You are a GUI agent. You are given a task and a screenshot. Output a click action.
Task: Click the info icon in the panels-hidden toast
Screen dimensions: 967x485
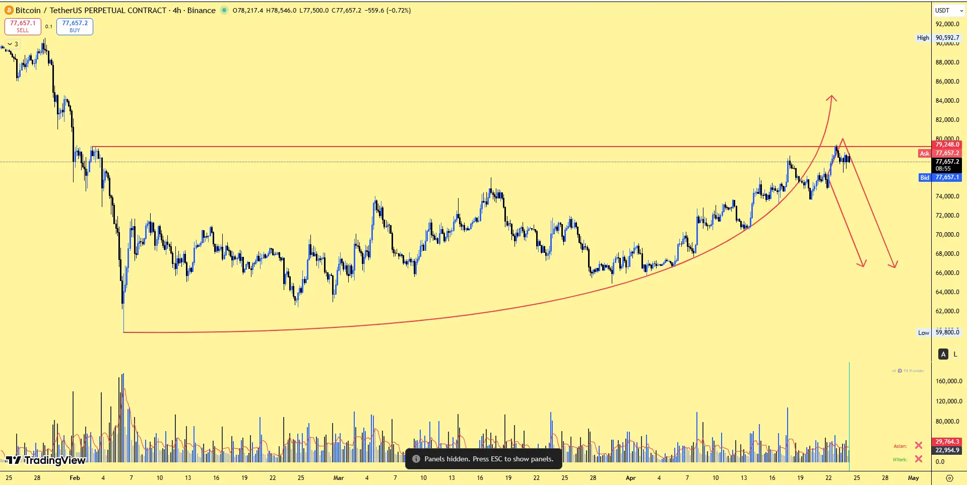click(416, 459)
